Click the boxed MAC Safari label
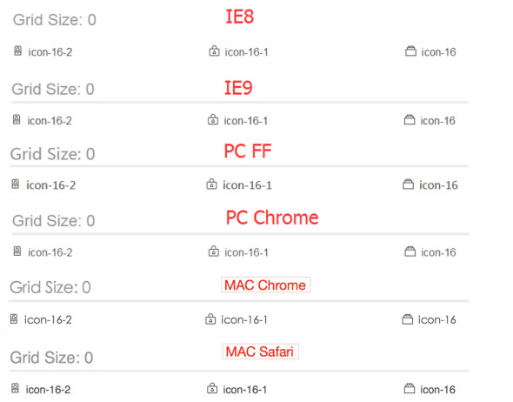513x402 pixels. point(260,352)
